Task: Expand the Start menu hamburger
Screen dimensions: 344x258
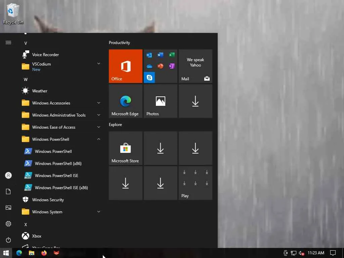Action: (8, 42)
